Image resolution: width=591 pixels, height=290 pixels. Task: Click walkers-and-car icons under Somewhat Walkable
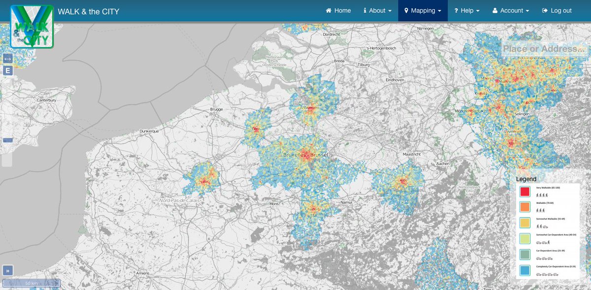point(542,226)
